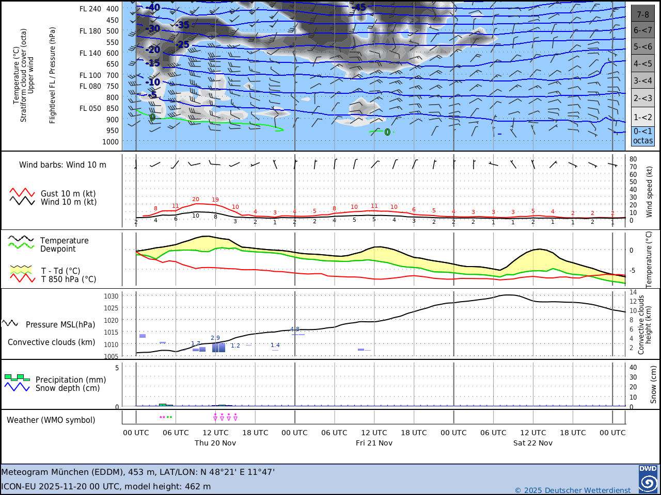Click the red gust value 20
661x495 pixels.
(196, 199)
